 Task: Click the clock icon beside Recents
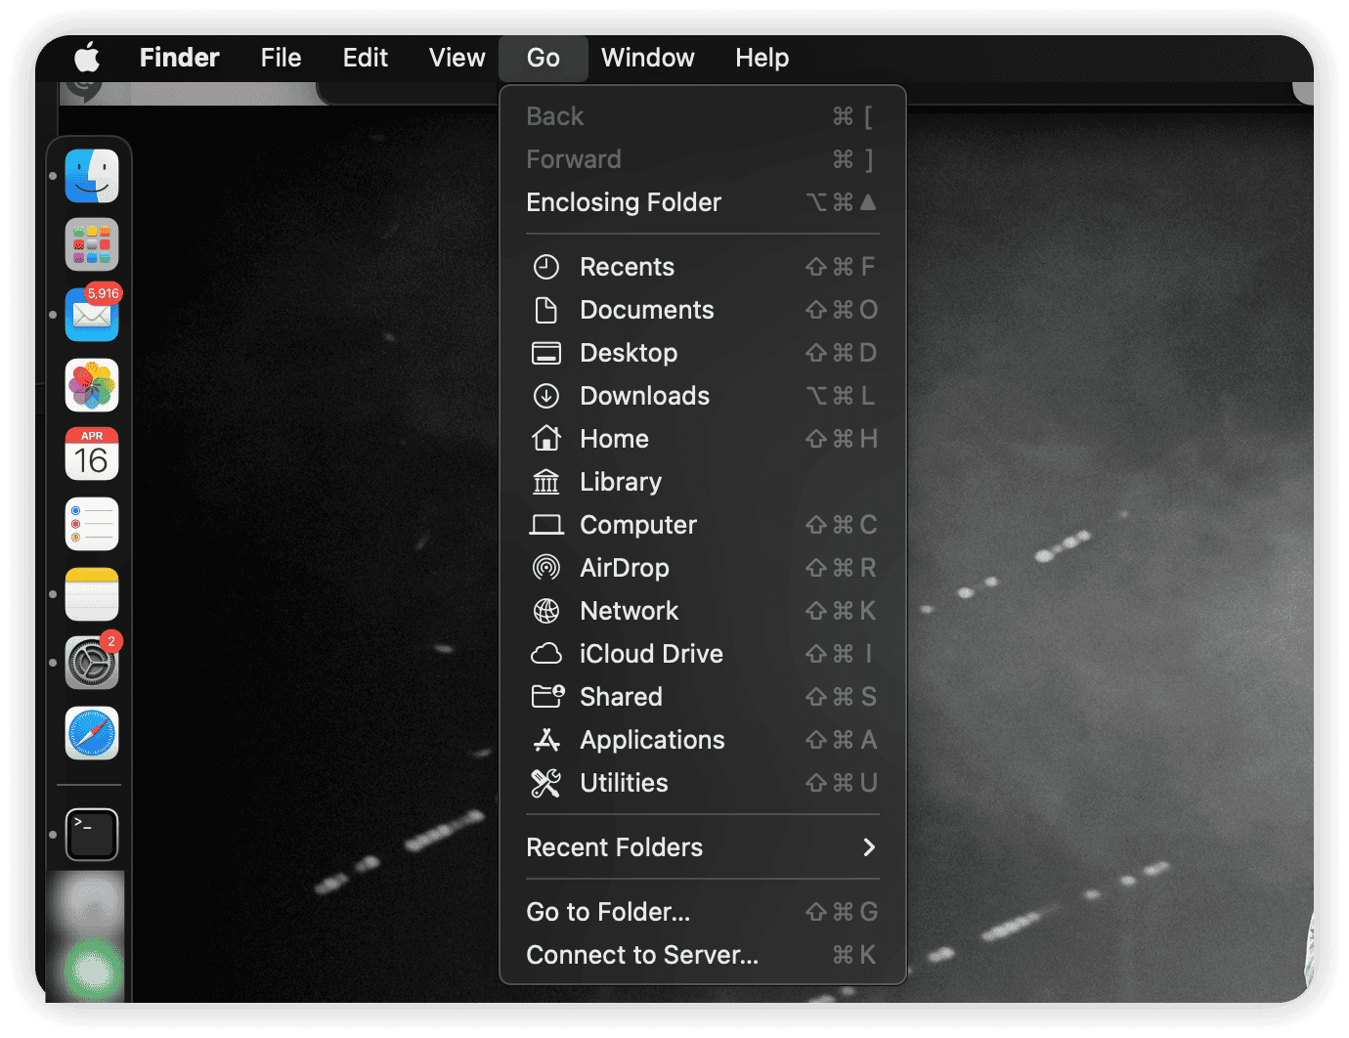[546, 267]
